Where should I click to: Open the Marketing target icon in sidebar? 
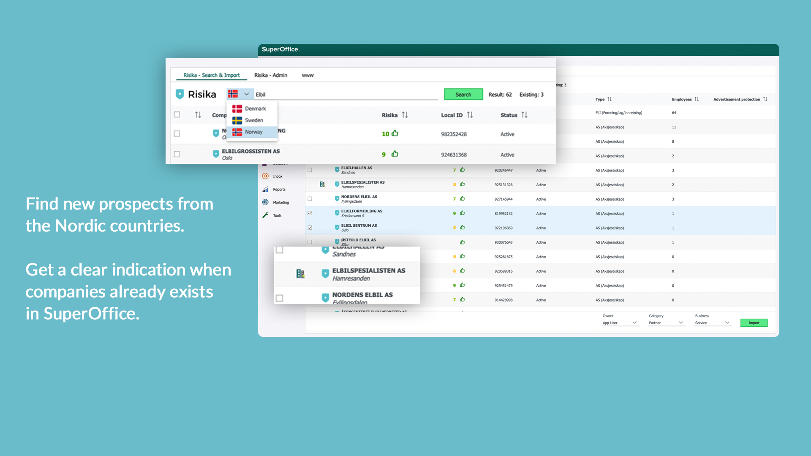tap(265, 202)
